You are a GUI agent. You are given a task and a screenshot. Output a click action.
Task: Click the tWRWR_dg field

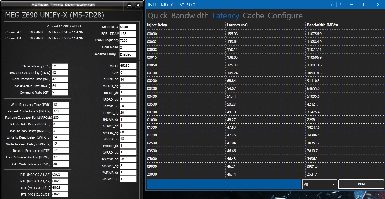point(128,166)
